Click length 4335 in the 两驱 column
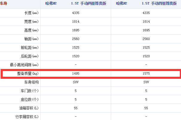The image size is (181, 120). pos(76,13)
